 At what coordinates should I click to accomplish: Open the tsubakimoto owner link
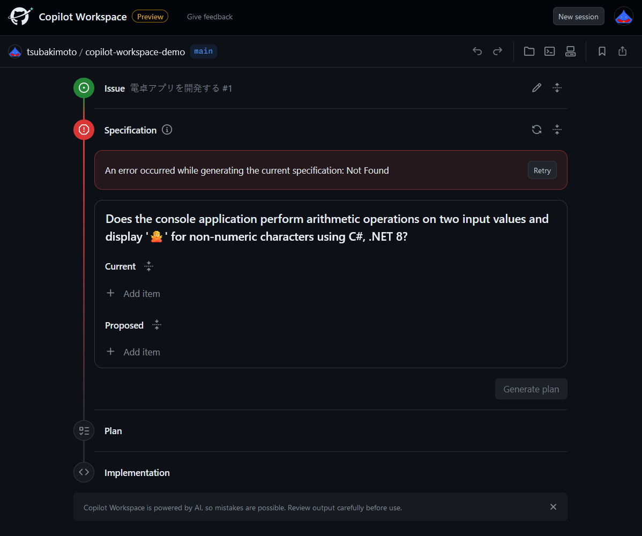[x=51, y=52]
